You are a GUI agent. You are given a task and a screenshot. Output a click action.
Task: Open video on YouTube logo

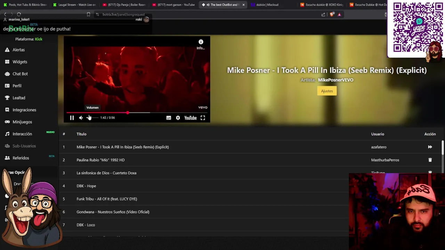pyautogui.click(x=191, y=118)
